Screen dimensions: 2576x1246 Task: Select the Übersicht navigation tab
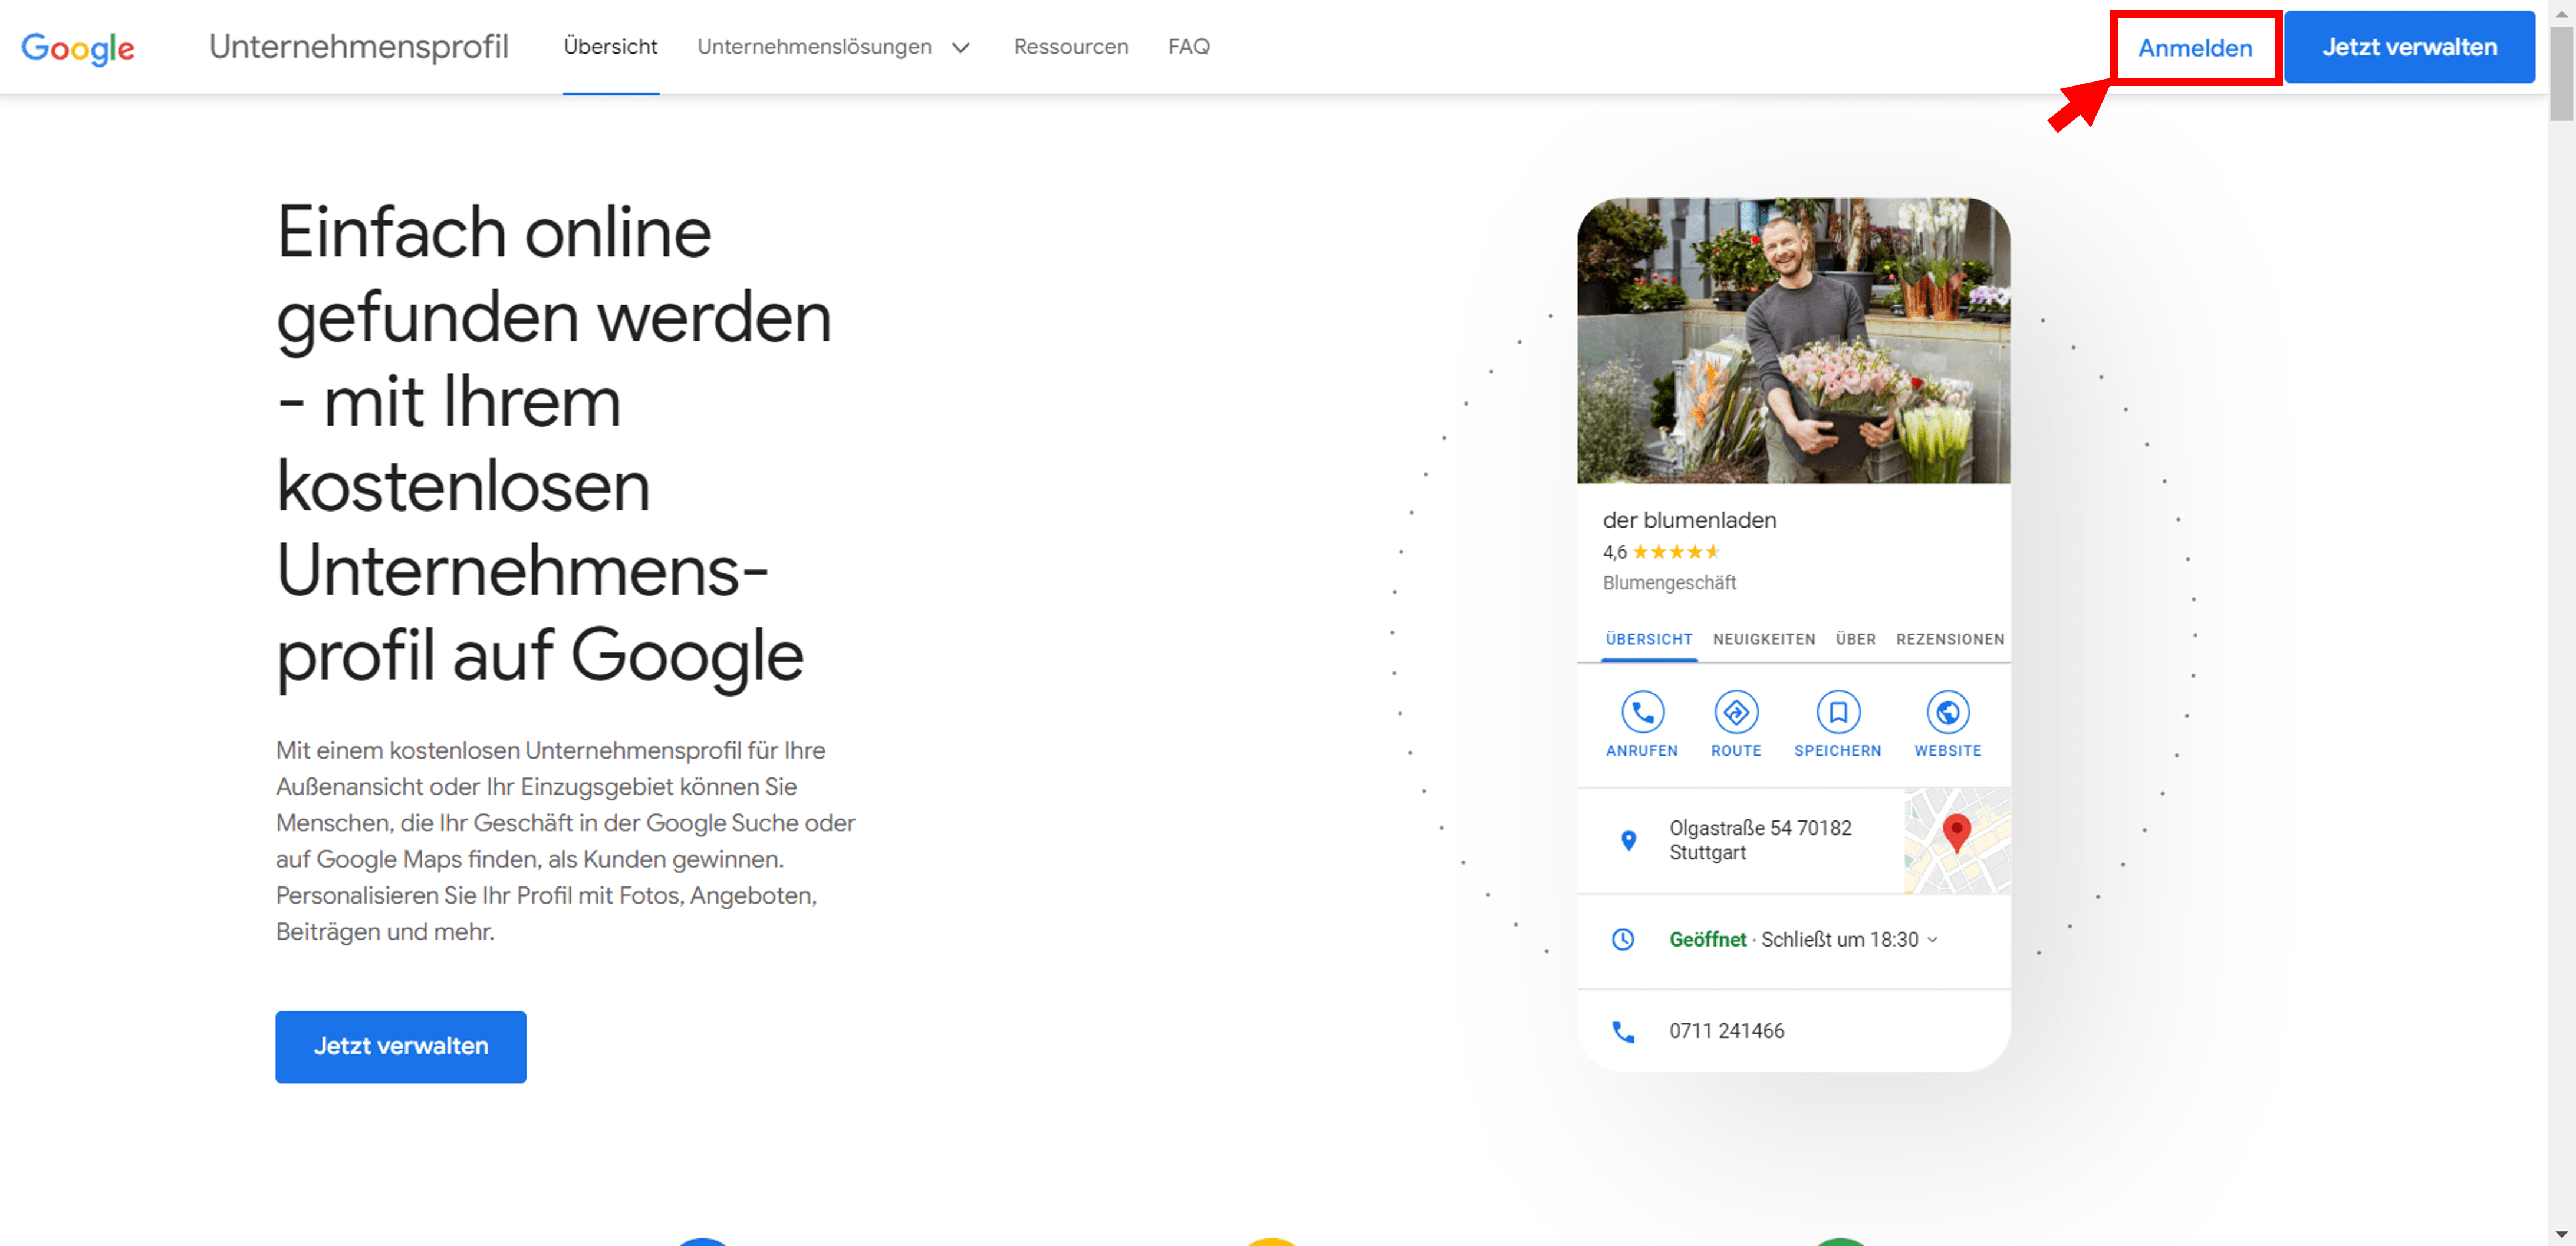[610, 47]
